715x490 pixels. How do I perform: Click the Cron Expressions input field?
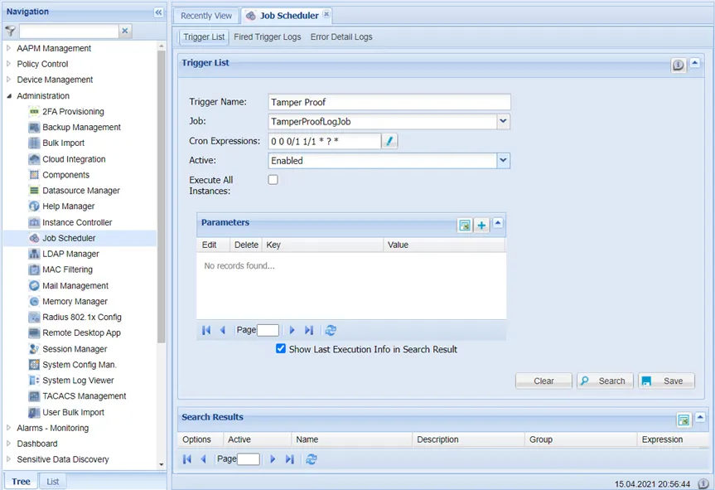click(x=325, y=141)
